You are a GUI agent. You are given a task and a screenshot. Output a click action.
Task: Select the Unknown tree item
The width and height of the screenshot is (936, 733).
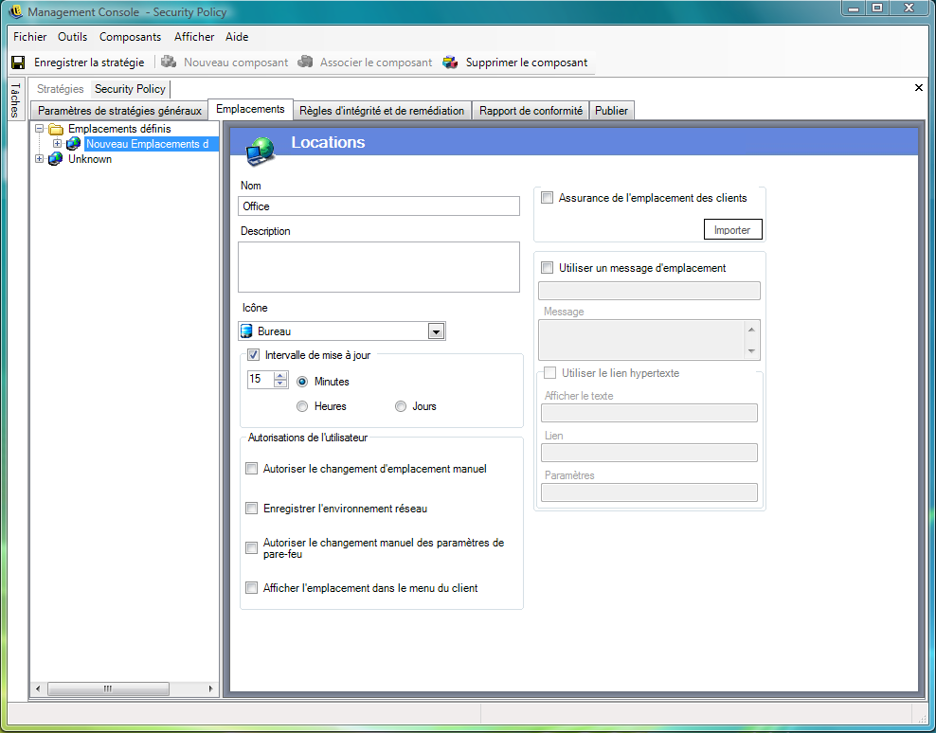(x=90, y=159)
